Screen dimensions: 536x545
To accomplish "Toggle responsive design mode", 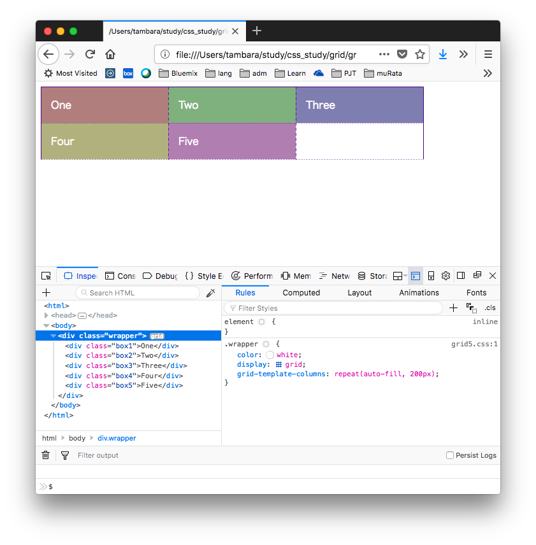I will [x=431, y=276].
